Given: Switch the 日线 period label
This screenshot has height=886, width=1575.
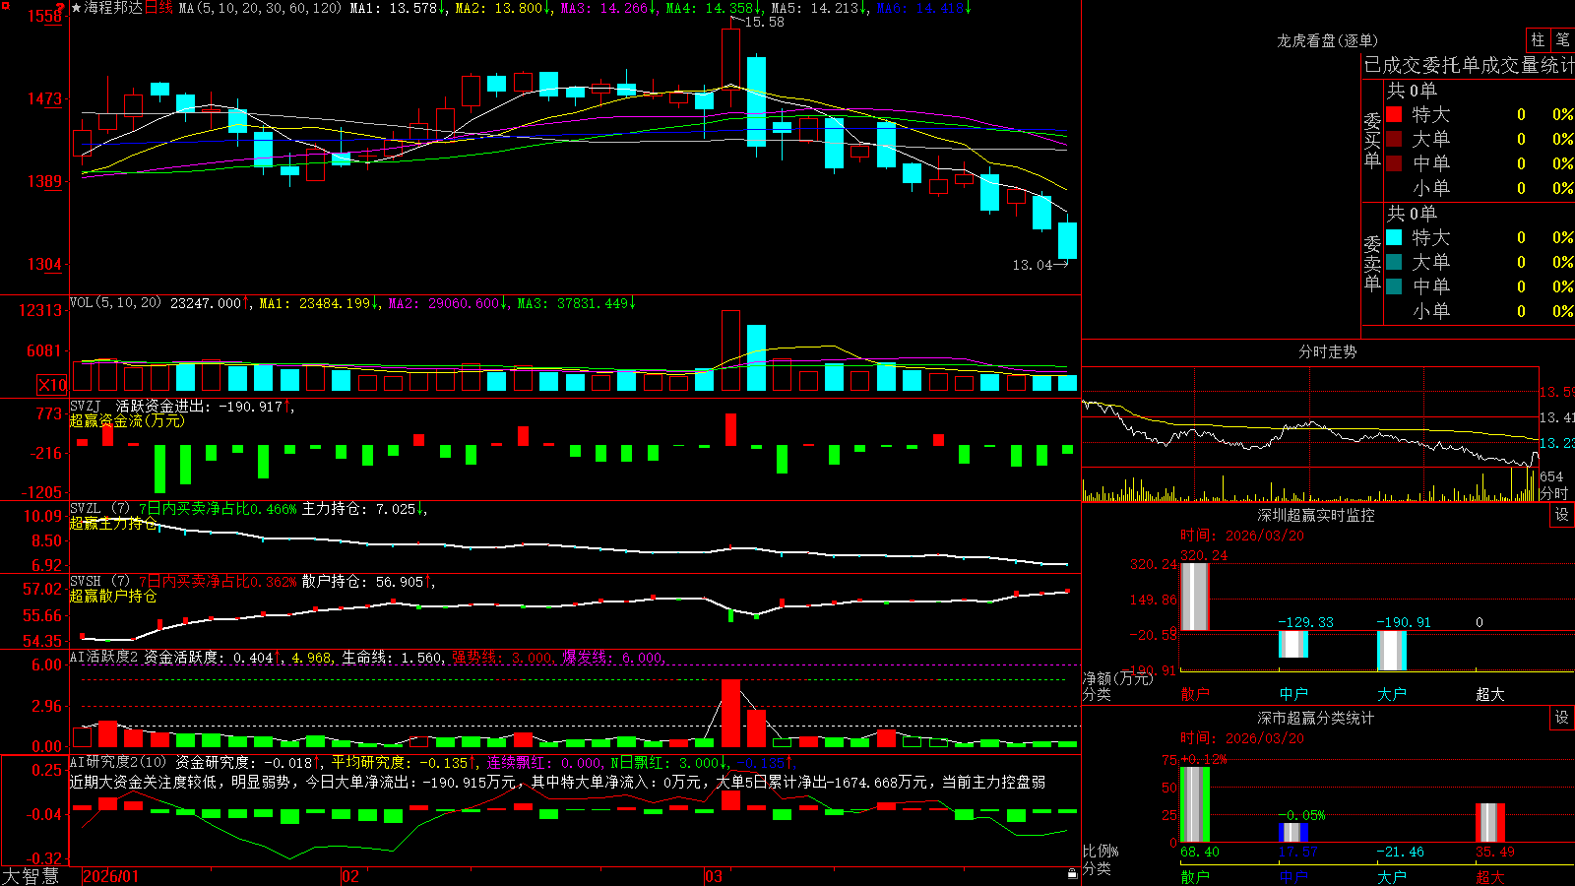Looking at the screenshot, I should 158,8.
